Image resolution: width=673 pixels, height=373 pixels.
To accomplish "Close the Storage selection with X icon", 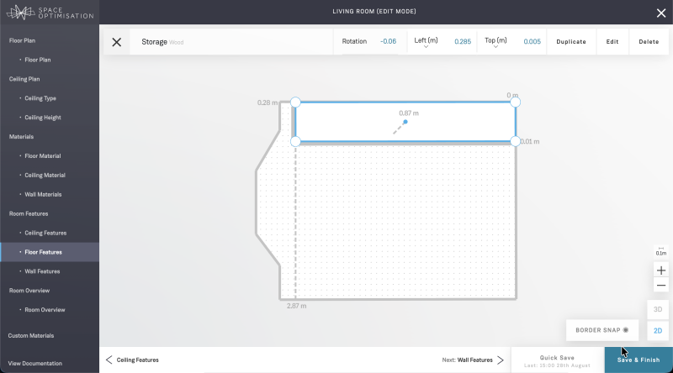I will click(116, 42).
